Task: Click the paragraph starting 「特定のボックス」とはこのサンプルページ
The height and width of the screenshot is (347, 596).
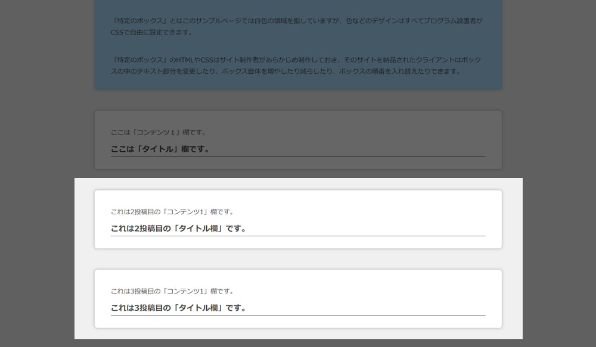Action: (297, 27)
